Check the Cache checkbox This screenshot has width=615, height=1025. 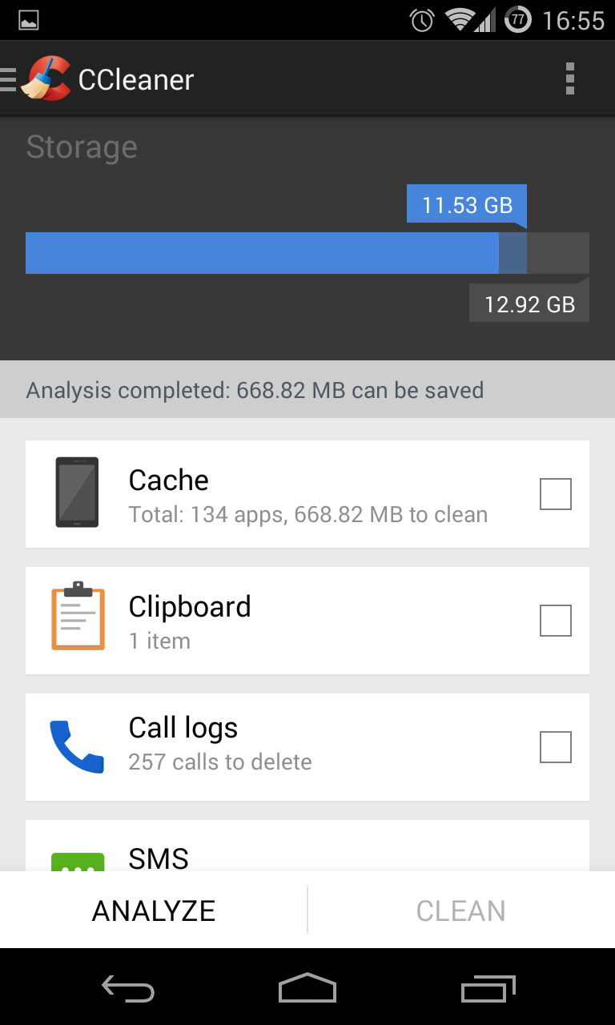[555, 494]
